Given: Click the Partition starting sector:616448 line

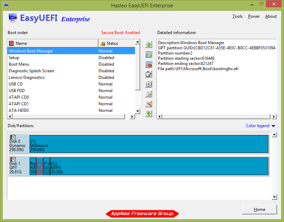Looking at the screenshot, I should (x=186, y=58).
